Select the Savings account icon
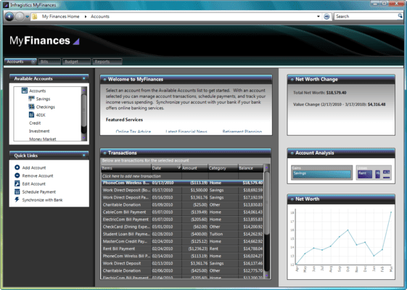The width and height of the screenshot is (407, 290). [31, 99]
